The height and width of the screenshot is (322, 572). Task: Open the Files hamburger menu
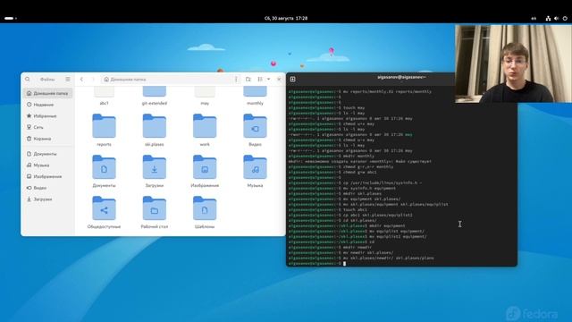tap(68, 80)
